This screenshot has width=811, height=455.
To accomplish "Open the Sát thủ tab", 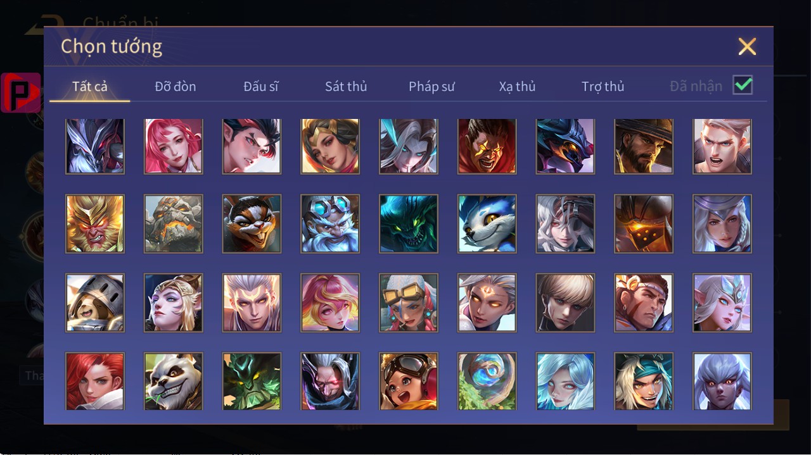I will [346, 87].
